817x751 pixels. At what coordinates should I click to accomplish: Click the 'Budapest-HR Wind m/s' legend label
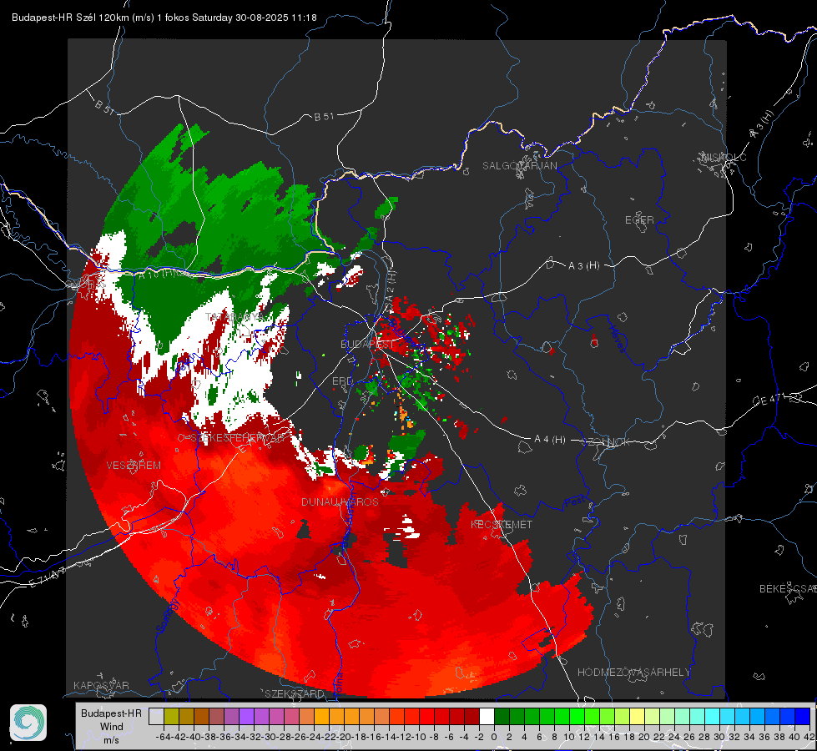(112, 726)
